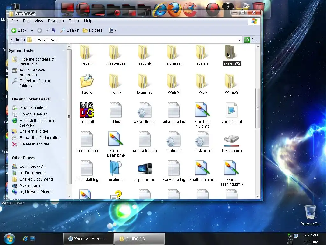Launch Firefox from the top dock
The image size is (326, 245).
click(x=174, y=9)
